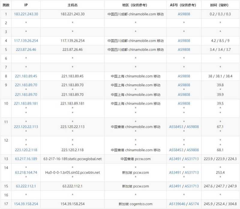This screenshot has width=240, height=209.
Task: Select time value 38 / 38.1 / 38.4
Action: [x=220, y=76]
